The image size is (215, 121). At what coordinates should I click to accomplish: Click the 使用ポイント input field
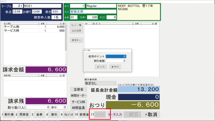click(116, 56)
